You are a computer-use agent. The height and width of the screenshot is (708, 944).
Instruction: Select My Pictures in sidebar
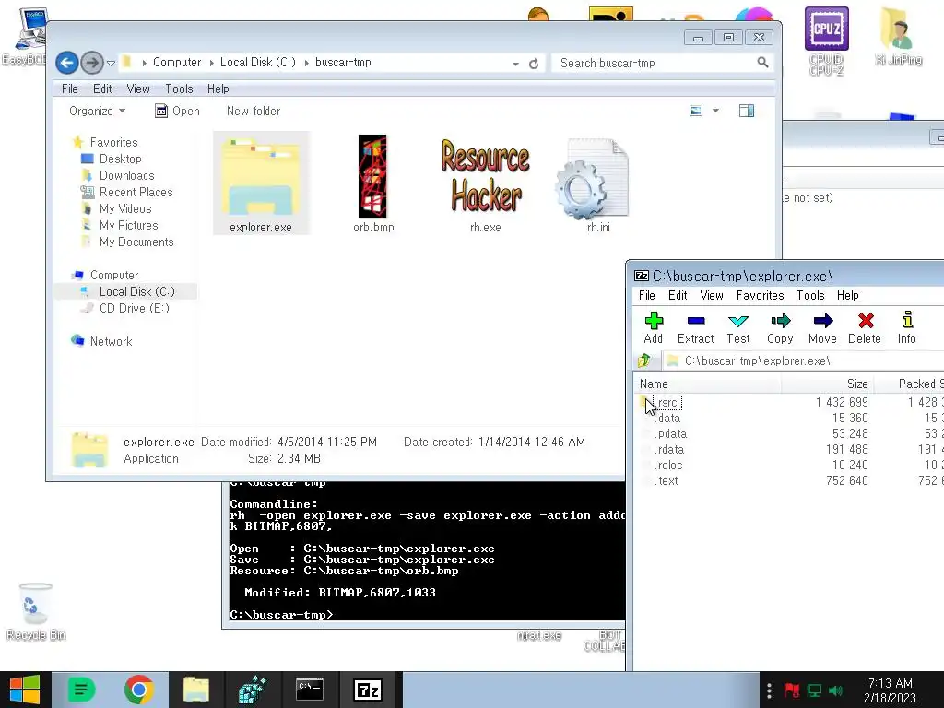[x=129, y=225]
